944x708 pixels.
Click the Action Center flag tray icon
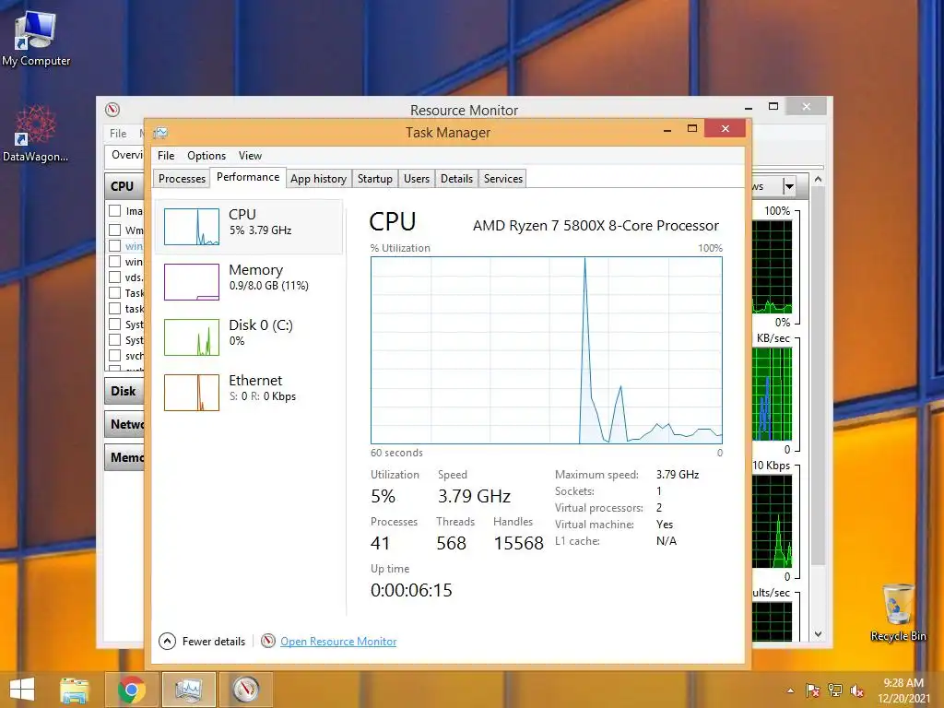tap(813, 690)
